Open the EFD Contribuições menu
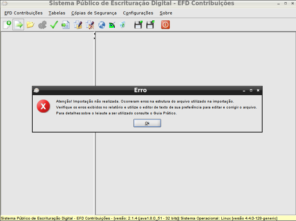 pos(23,13)
